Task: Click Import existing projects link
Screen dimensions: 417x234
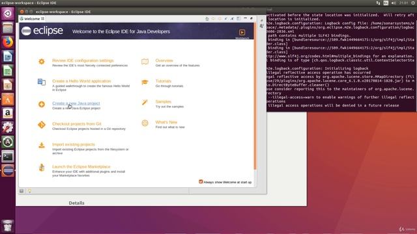Action: [74, 144]
